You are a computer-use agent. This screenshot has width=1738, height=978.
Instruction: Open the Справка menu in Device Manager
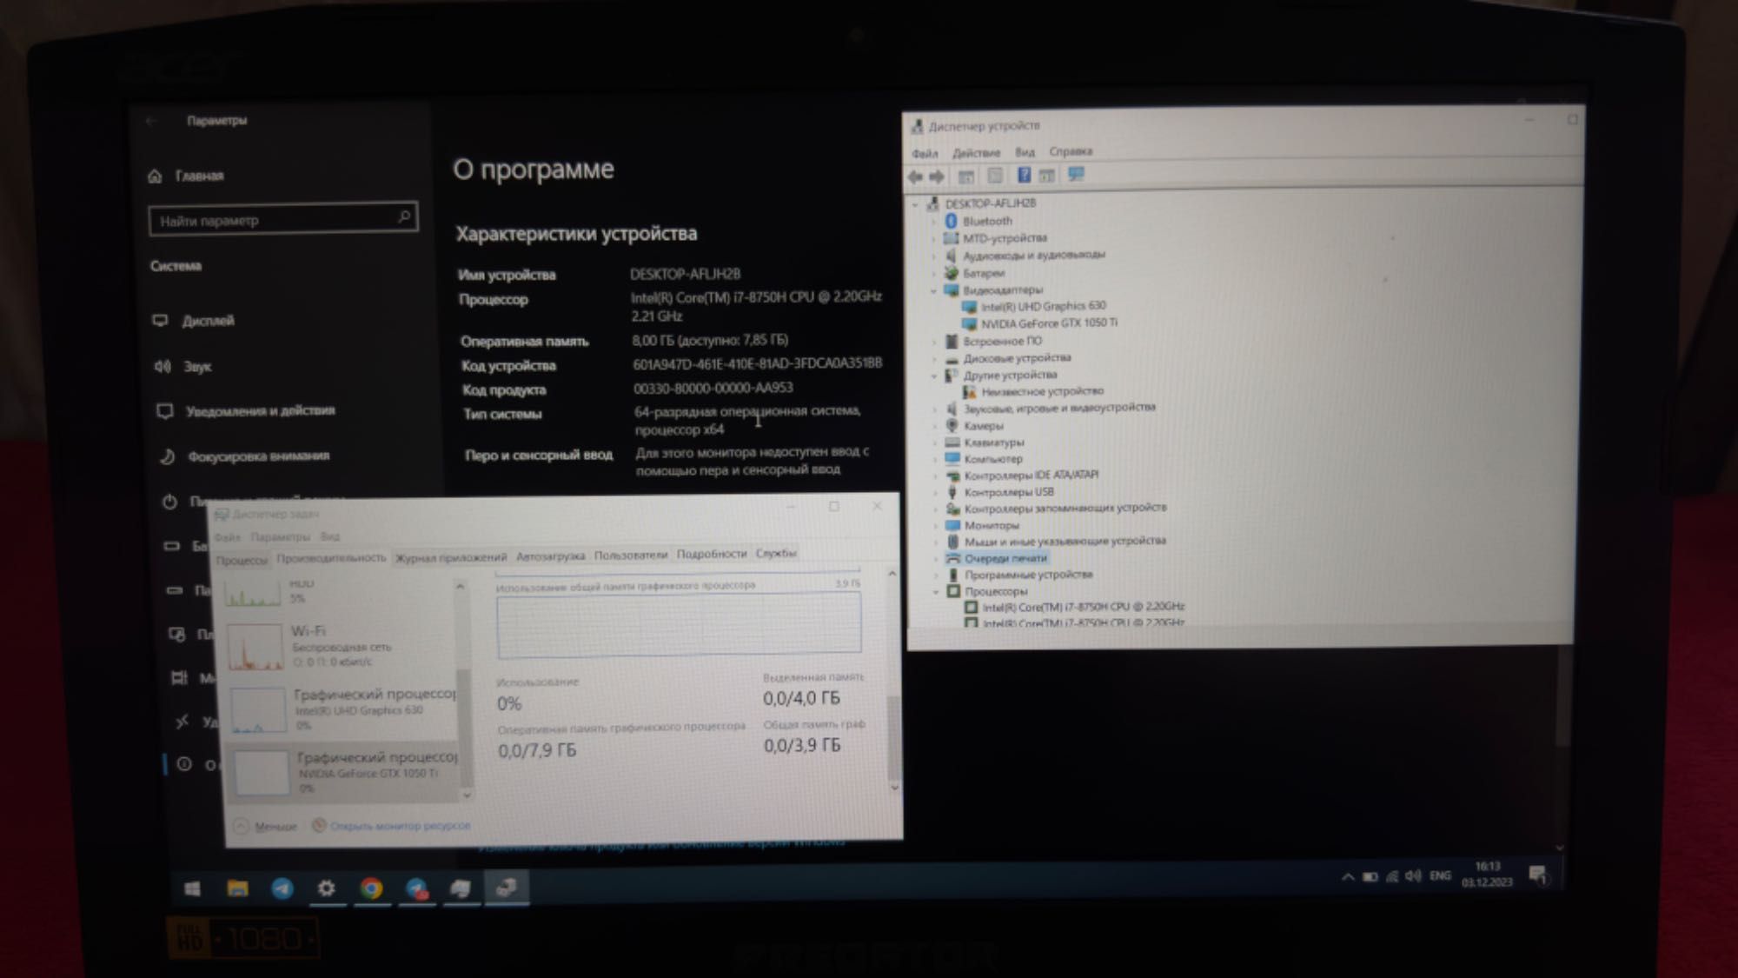pos(1070,151)
